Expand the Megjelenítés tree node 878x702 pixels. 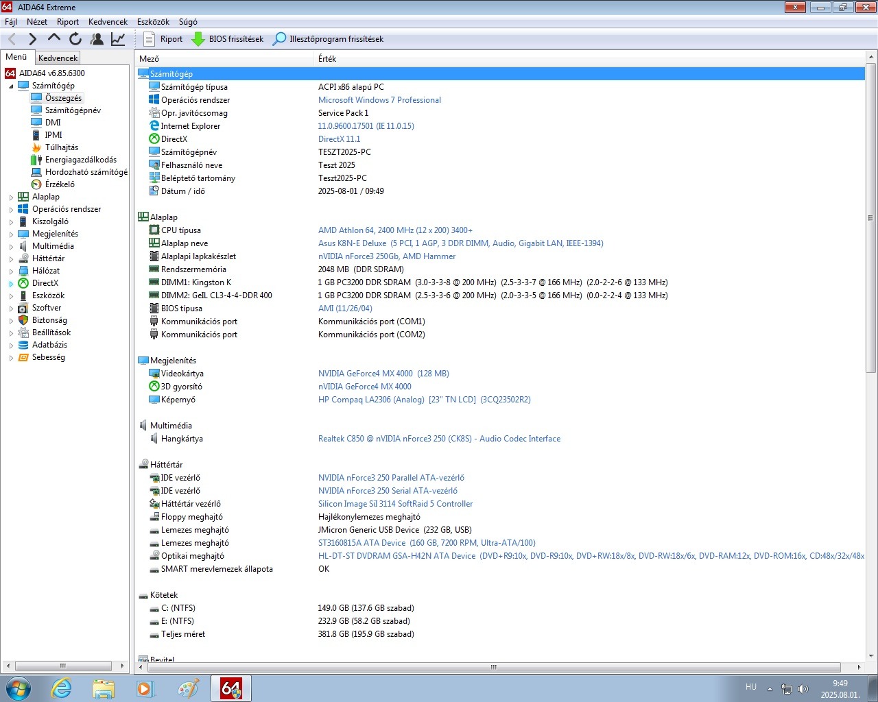[x=11, y=234]
